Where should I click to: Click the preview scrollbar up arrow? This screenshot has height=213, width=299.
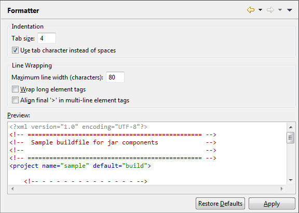coord(291,127)
